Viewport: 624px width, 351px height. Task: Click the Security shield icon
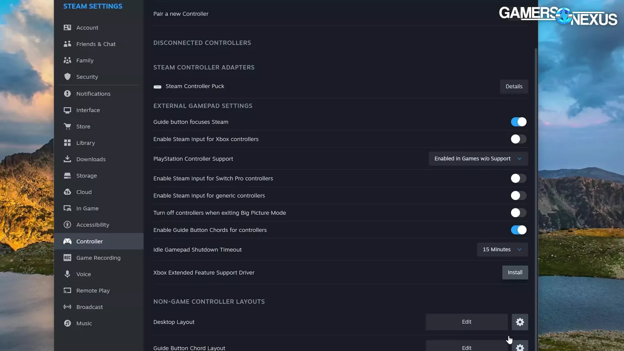tap(67, 77)
